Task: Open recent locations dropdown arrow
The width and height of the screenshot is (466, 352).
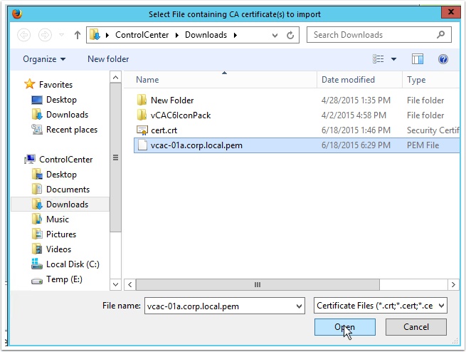Action: [61, 35]
